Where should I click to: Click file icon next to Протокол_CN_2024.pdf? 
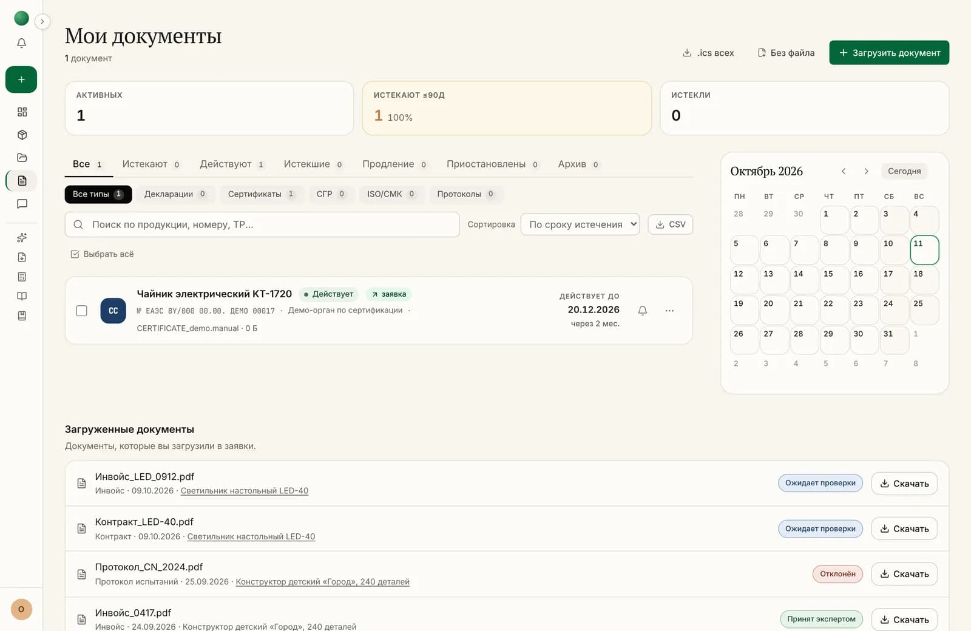81,574
